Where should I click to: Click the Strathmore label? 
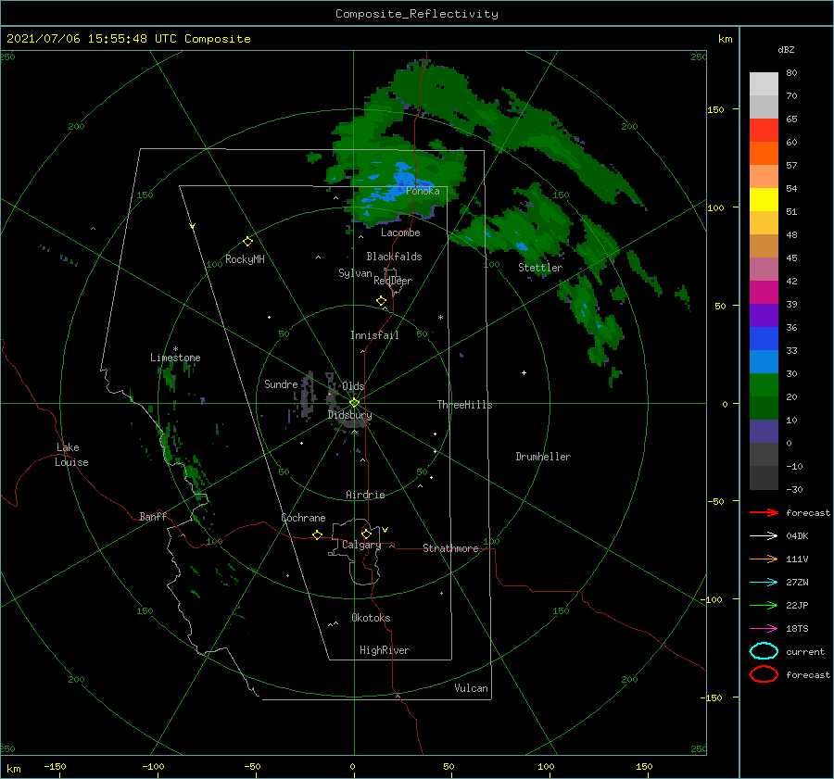tap(450, 548)
